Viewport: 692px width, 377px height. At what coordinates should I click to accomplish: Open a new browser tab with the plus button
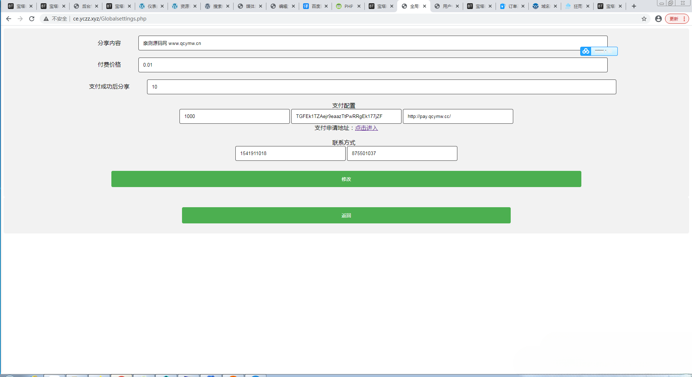[x=633, y=6]
